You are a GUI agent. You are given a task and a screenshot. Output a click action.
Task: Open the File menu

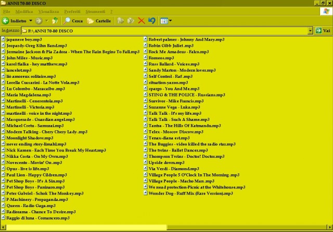click(7, 11)
